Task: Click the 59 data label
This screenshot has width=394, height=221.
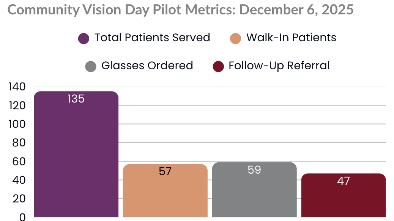Action: tap(254, 170)
